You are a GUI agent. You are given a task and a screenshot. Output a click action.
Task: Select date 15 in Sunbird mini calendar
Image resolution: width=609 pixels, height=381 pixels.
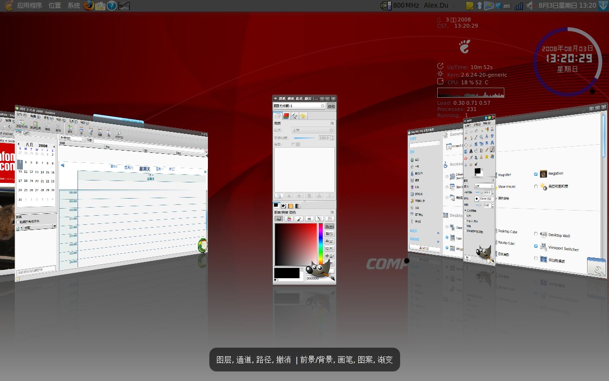point(47,172)
